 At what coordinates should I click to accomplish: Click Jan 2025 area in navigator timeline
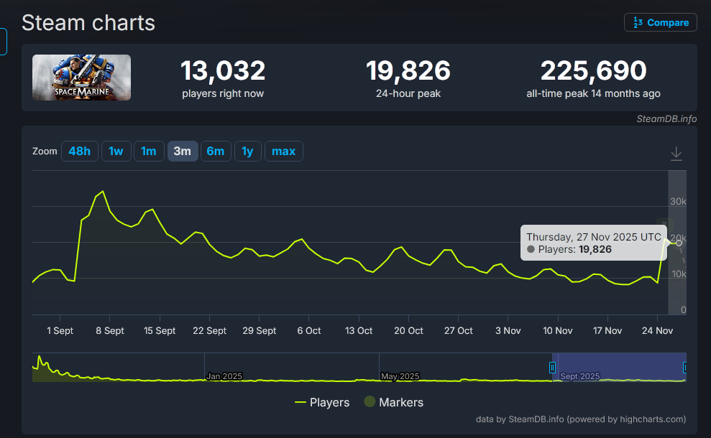pyautogui.click(x=223, y=375)
